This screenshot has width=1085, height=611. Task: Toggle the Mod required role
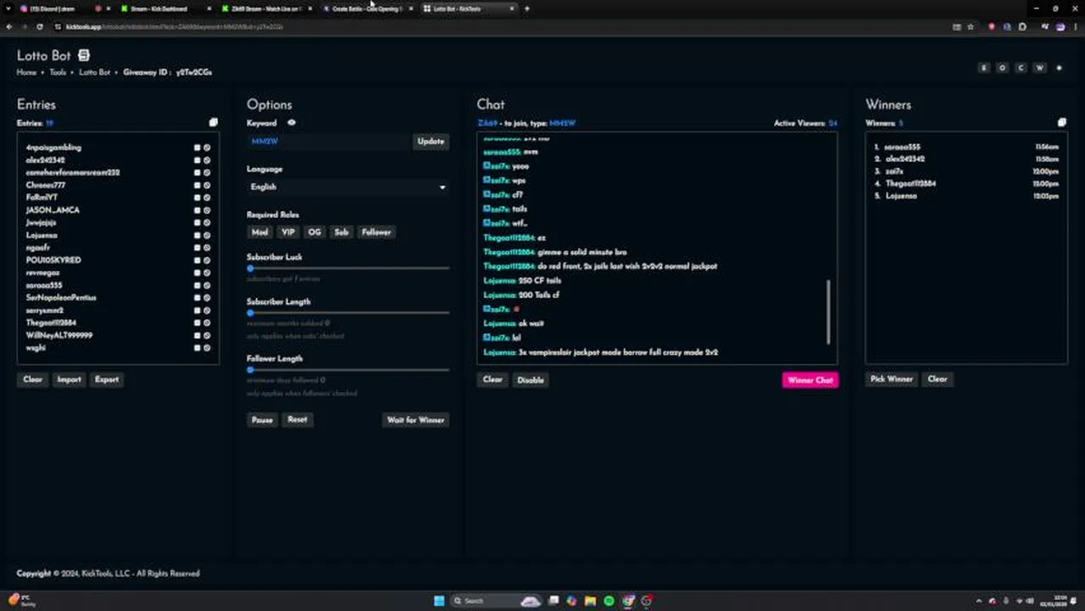click(x=259, y=232)
